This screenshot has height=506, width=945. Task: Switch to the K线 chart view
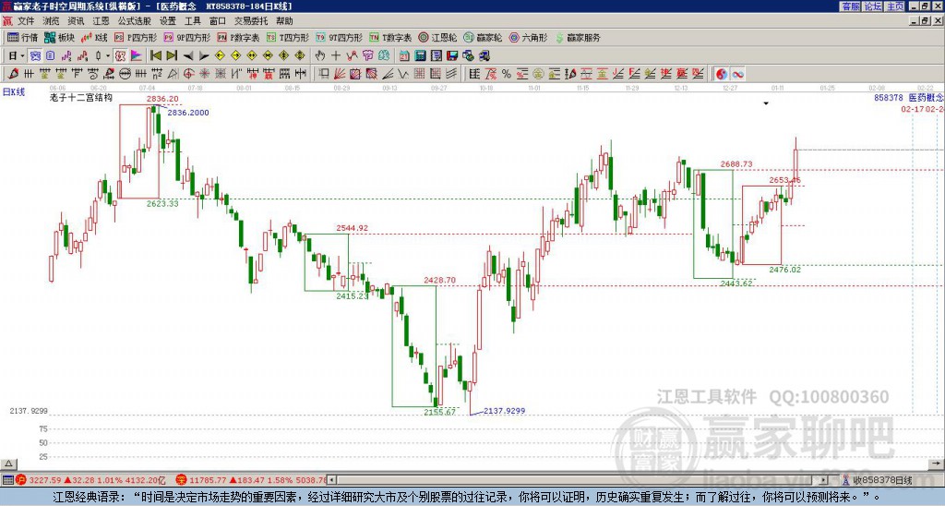click(x=95, y=37)
